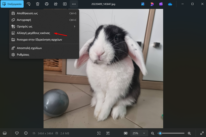This screenshot has height=137, width=206.
Task: Open the OneDrive cloud icon
Action: [x=170, y=4]
